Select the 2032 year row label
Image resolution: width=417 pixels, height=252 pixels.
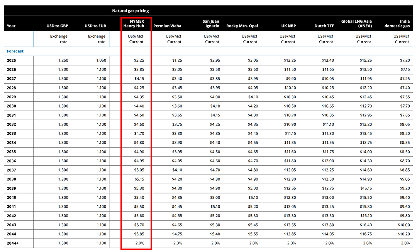[x=12, y=124]
